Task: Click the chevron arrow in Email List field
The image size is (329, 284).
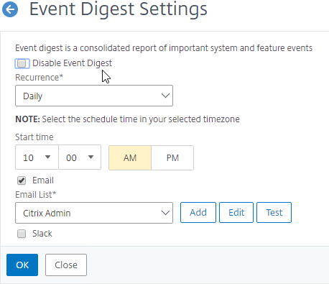Action: [x=165, y=213]
